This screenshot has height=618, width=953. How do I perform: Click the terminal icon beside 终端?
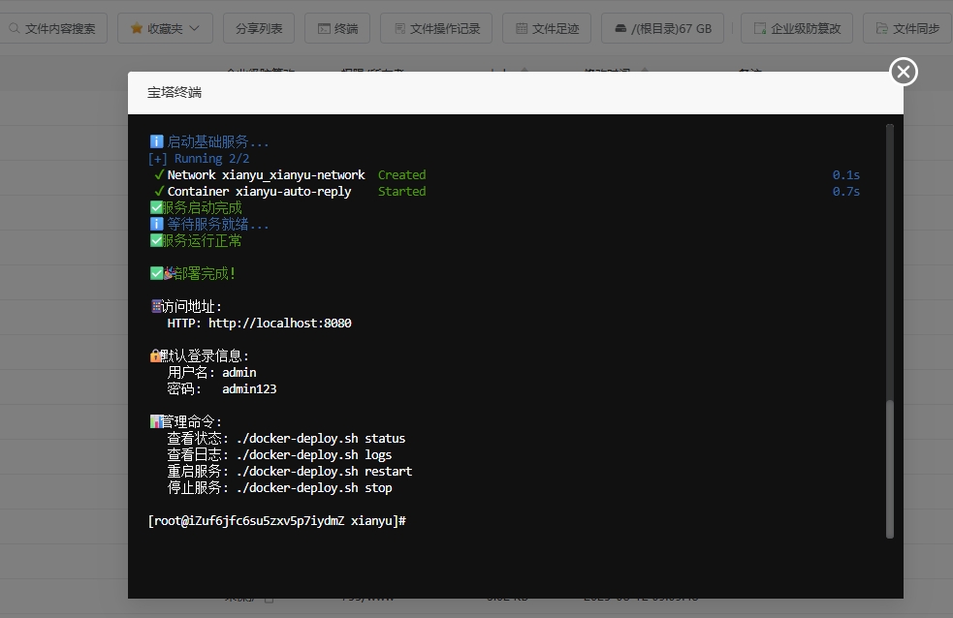(324, 28)
